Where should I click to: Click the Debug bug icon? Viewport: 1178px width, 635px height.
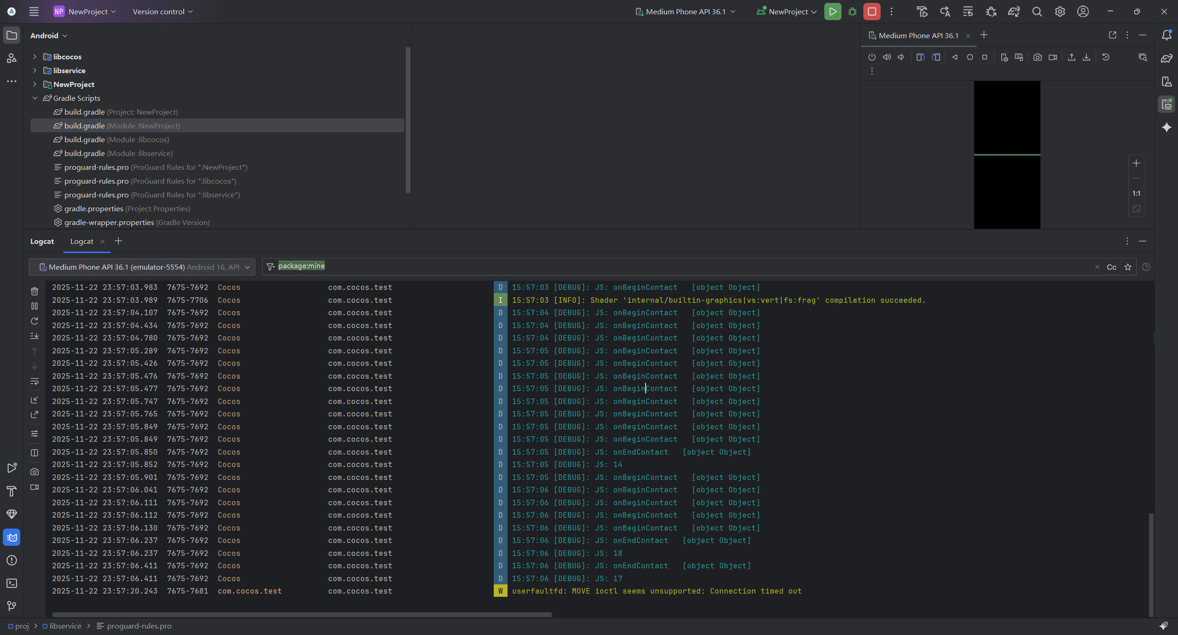(x=852, y=12)
